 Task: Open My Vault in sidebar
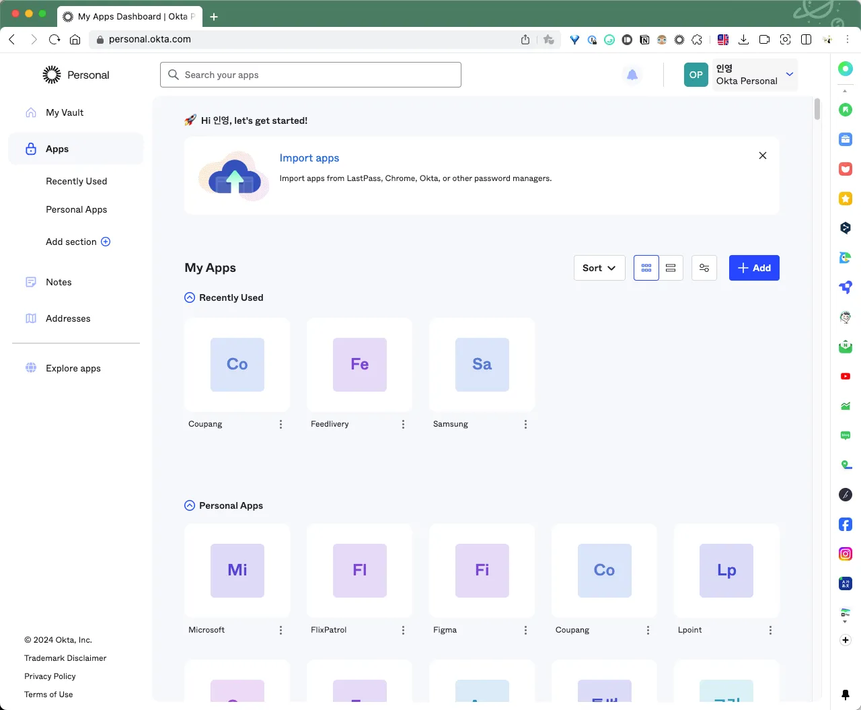click(65, 112)
